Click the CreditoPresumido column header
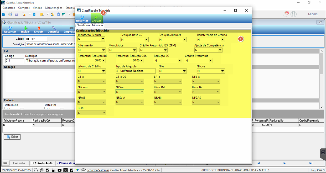This screenshot has width=326, height=173. point(311,120)
